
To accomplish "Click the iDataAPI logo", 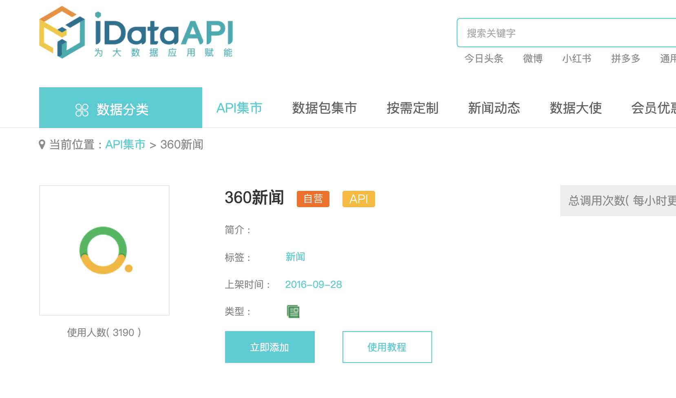I will tap(136, 32).
